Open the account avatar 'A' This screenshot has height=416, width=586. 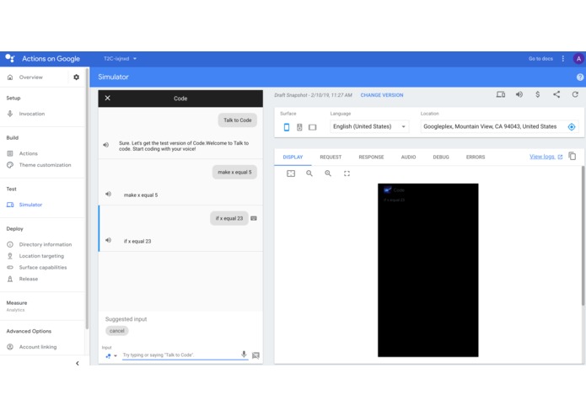(x=578, y=59)
